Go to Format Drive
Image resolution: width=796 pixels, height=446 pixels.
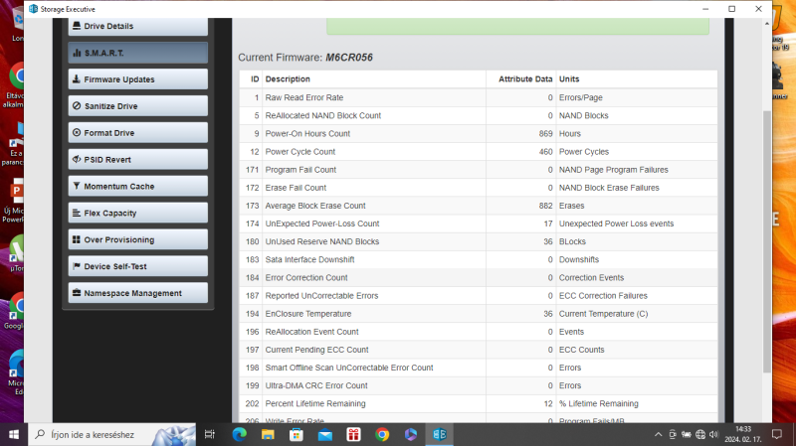pos(137,133)
